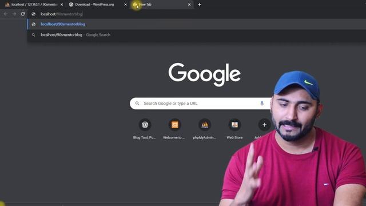Click the browser Forward arrow

14,14
